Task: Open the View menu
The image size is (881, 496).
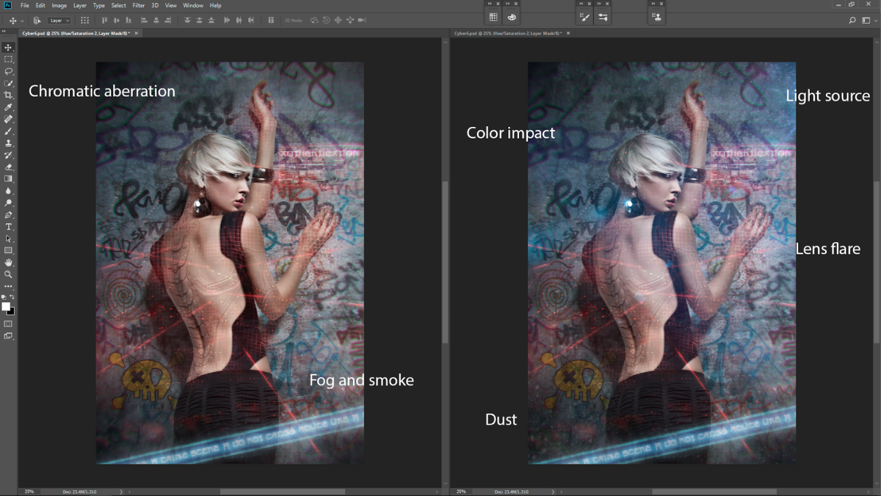Action: 171,5
